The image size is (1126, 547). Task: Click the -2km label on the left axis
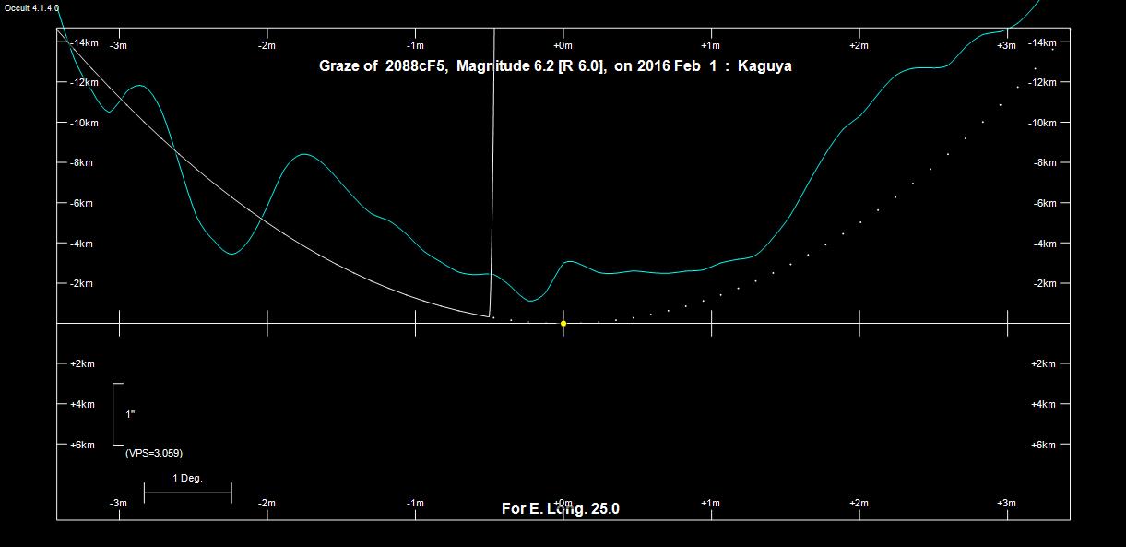[82, 283]
